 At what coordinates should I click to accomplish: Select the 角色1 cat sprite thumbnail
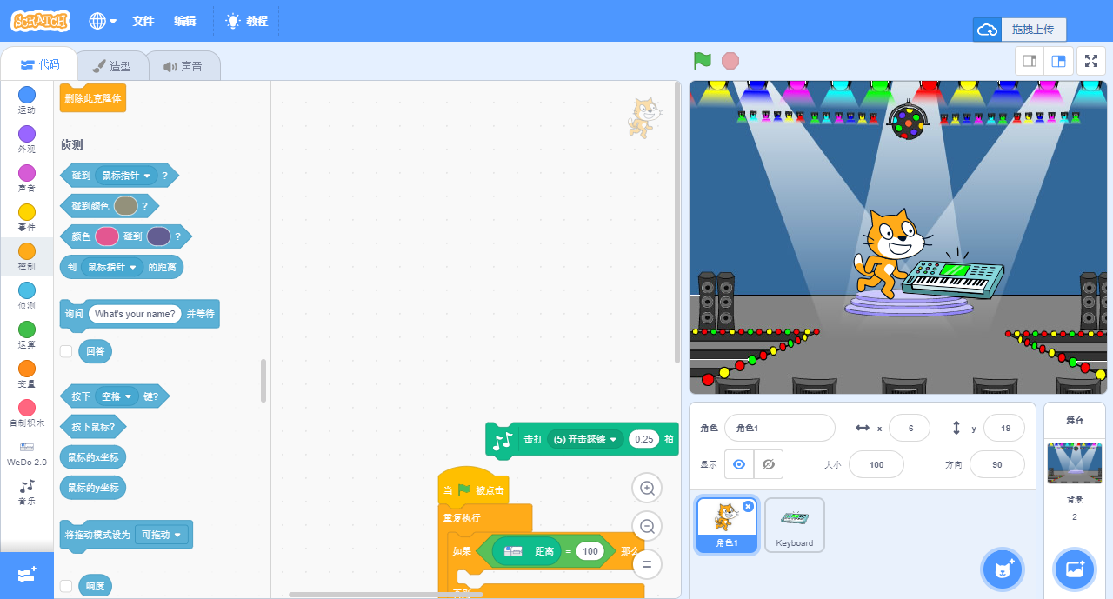pyautogui.click(x=726, y=525)
